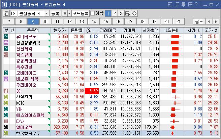Select the 강동씨앤엘 stock name
This screenshot has width=221, height=139.
click(x=26, y=61)
